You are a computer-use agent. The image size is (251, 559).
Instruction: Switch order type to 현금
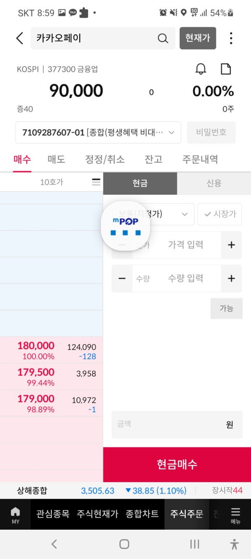tap(140, 183)
